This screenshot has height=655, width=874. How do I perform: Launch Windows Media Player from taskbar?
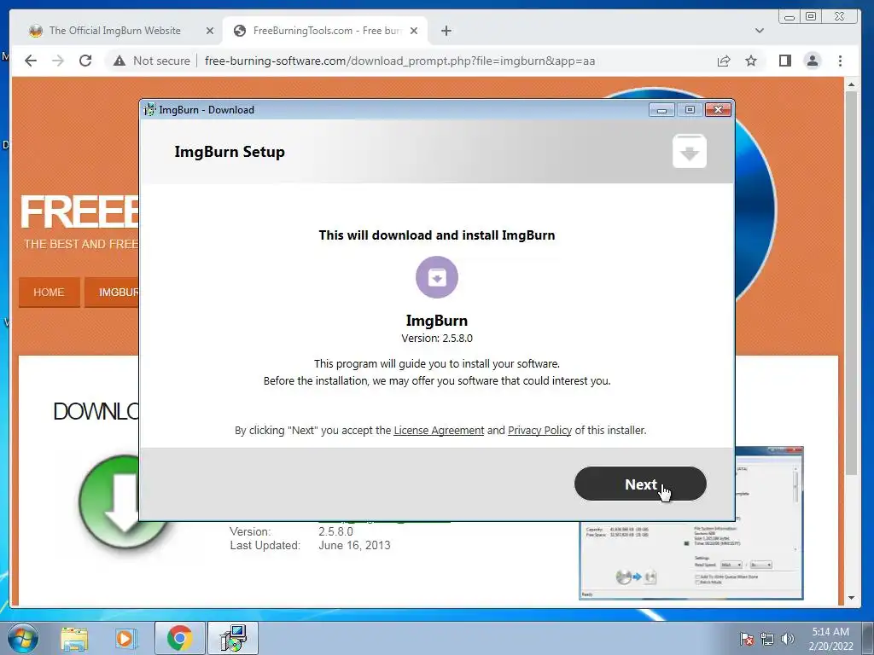coord(126,638)
